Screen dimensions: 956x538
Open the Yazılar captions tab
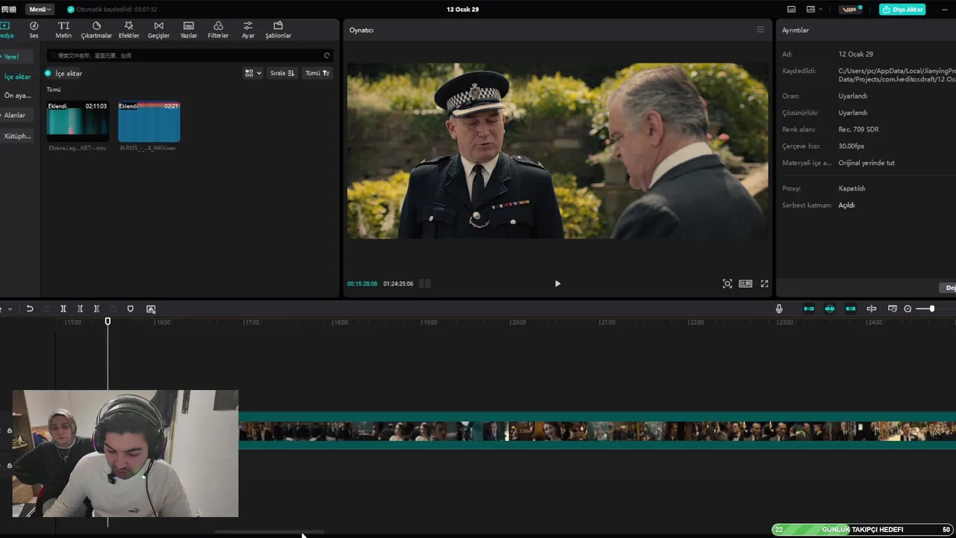[x=188, y=30]
